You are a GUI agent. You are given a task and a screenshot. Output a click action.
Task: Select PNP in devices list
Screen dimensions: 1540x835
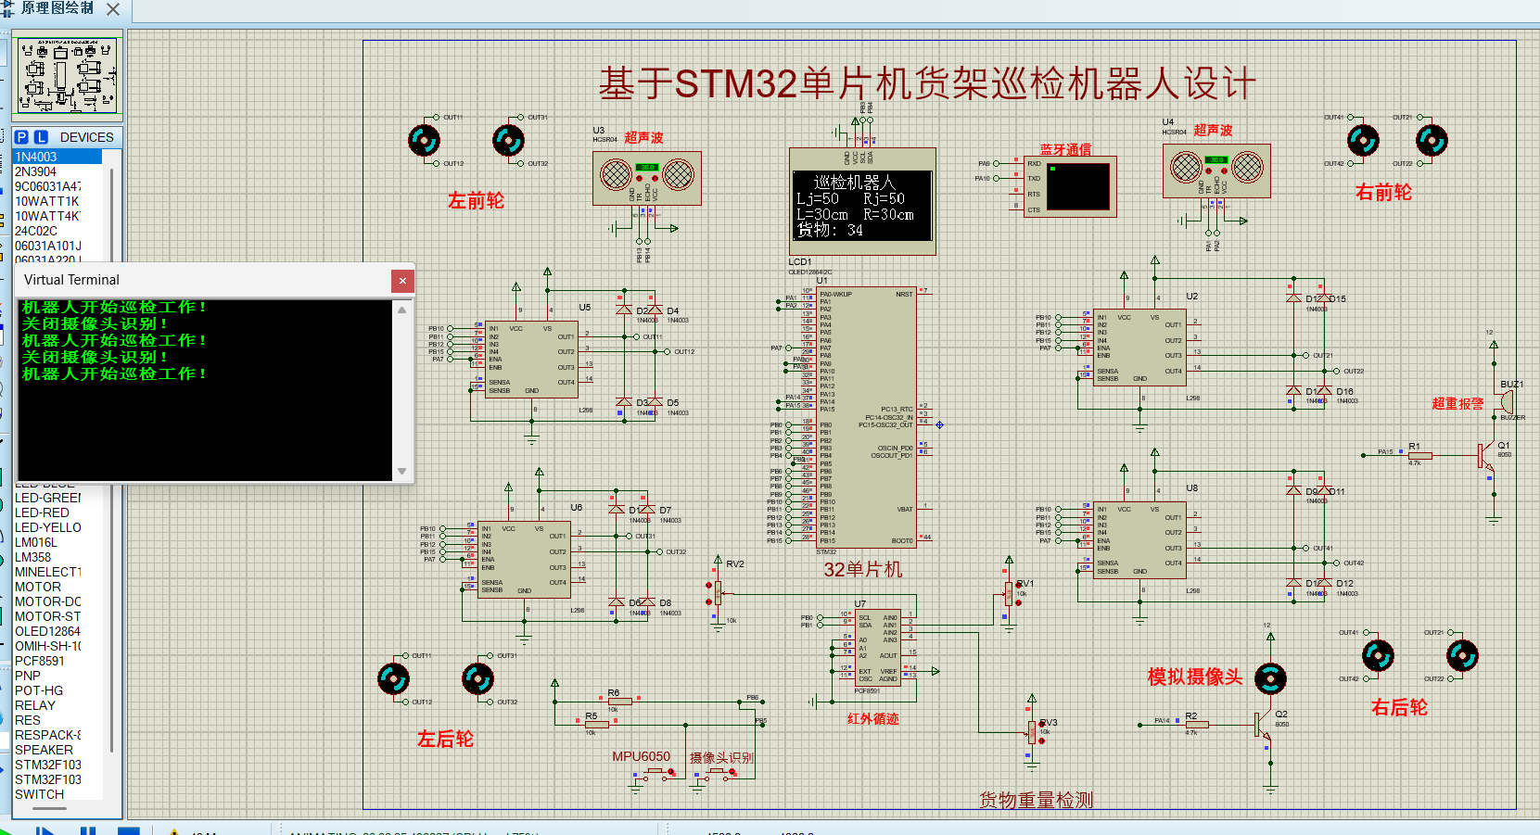point(57,676)
